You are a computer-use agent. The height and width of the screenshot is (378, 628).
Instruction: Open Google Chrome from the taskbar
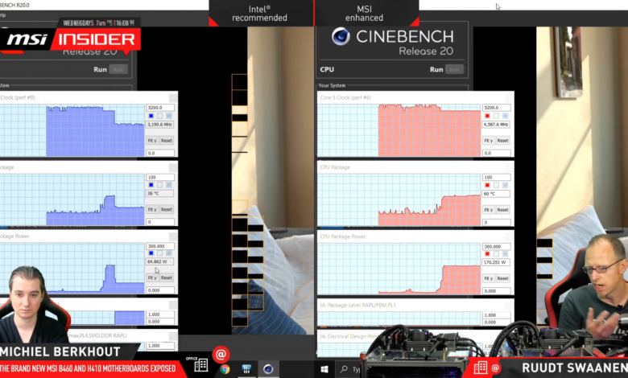point(225,369)
